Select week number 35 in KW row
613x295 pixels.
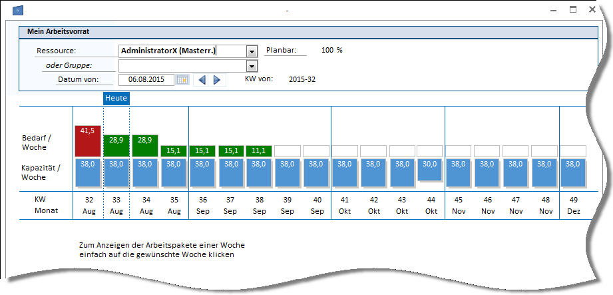pyautogui.click(x=174, y=200)
